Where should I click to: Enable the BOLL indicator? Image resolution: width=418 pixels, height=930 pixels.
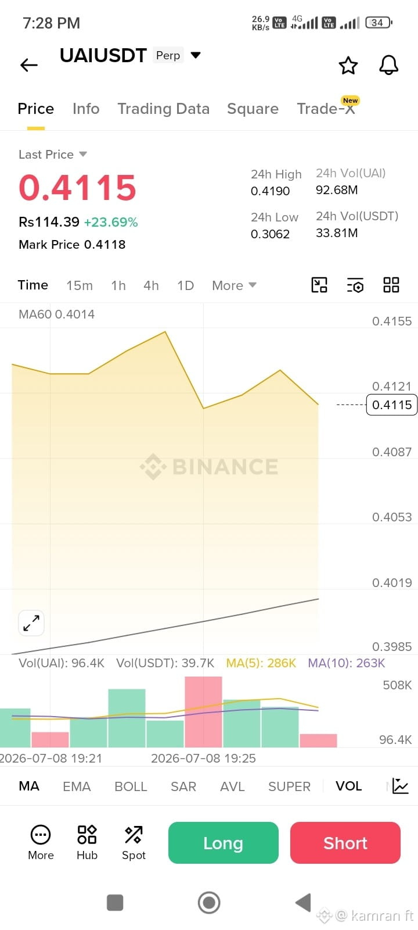point(131,786)
